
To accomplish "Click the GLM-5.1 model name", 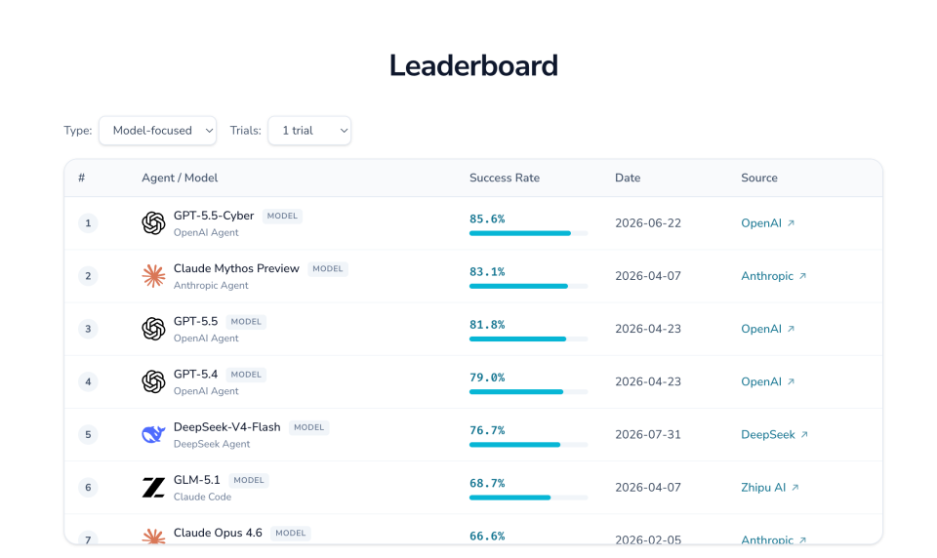I will (x=196, y=480).
